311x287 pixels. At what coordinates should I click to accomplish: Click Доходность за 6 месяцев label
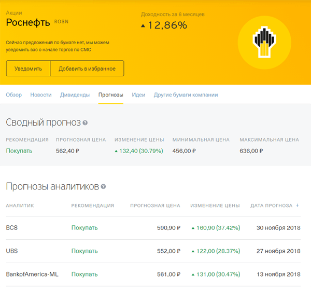point(173,15)
